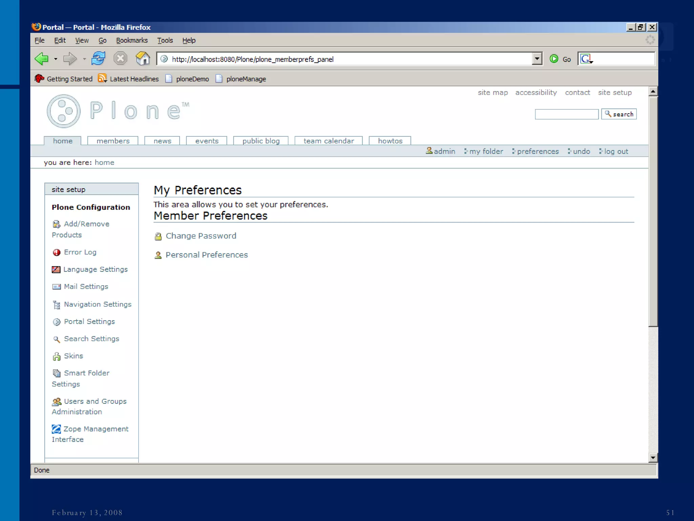Click the Skins icon in site setup
The height and width of the screenshot is (521, 694).
point(57,356)
